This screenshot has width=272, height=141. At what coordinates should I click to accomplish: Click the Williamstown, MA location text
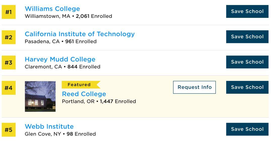point(48,16)
